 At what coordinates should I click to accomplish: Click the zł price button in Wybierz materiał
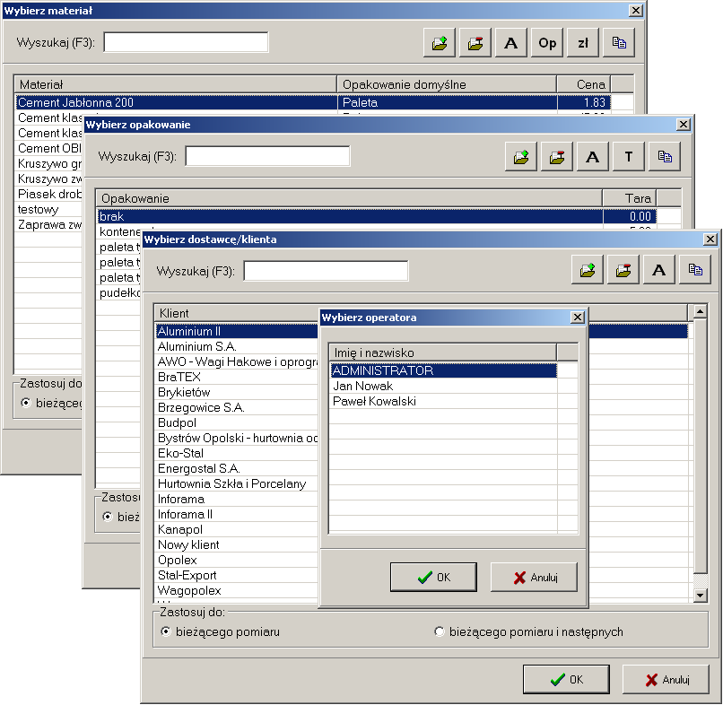tap(583, 43)
